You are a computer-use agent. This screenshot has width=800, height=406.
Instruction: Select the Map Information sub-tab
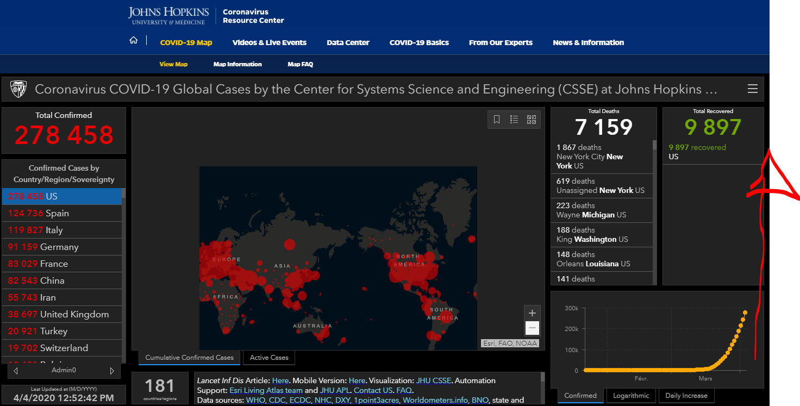[x=237, y=64]
